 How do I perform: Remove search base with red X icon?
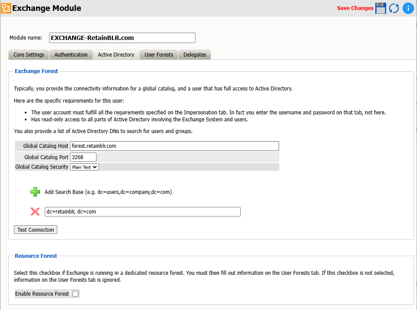[x=35, y=212]
